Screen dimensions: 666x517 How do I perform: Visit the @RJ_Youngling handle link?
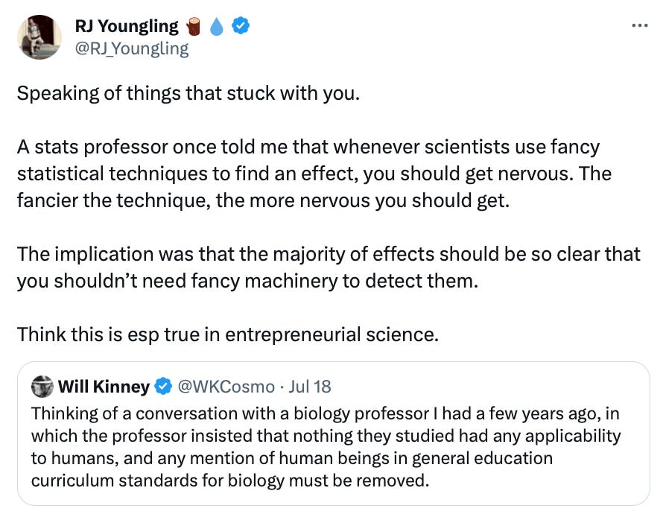(x=132, y=49)
